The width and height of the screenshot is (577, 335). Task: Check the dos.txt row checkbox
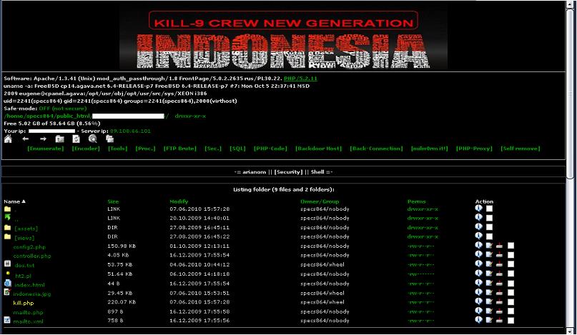511,264
